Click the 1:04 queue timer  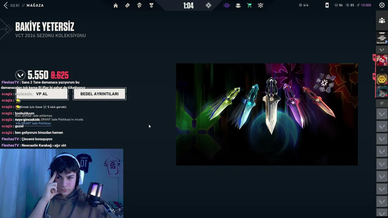click(x=188, y=5)
